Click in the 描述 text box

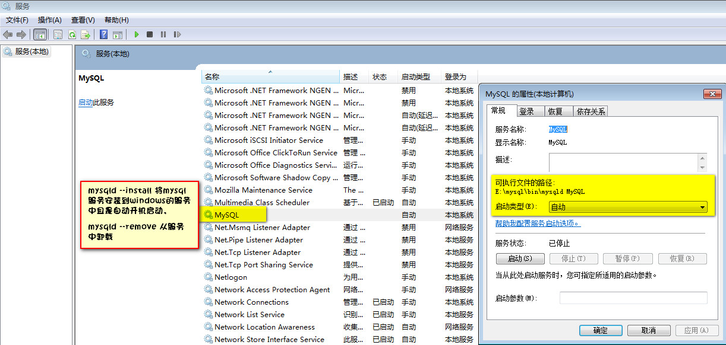pyautogui.click(x=624, y=162)
